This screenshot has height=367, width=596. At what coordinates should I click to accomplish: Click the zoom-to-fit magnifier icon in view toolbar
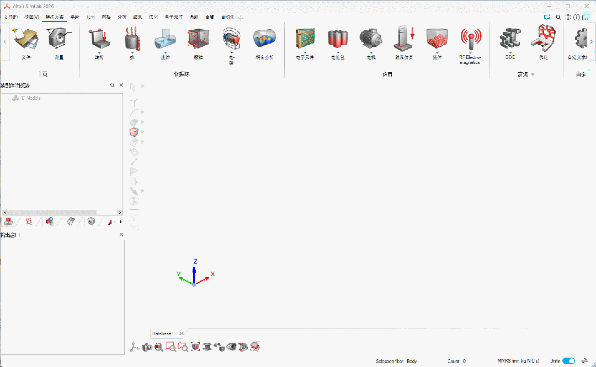pyautogui.click(x=159, y=347)
